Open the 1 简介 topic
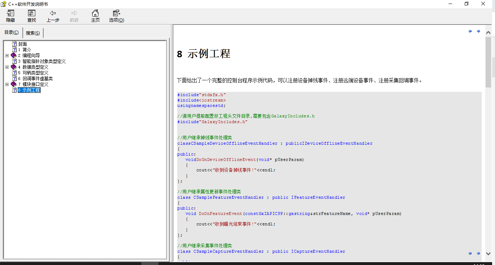Screen dimensions: 495x265 [x=24, y=50]
